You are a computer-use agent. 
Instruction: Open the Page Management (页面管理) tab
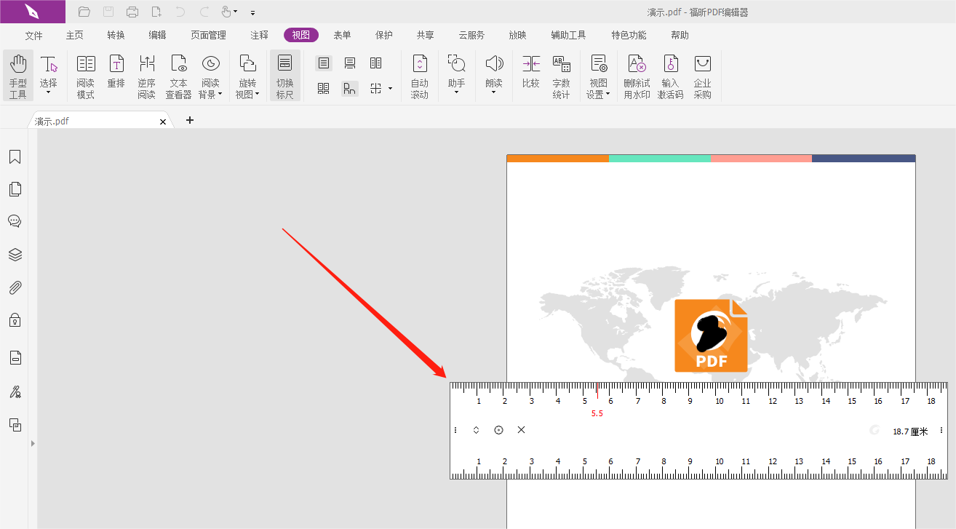[208, 35]
